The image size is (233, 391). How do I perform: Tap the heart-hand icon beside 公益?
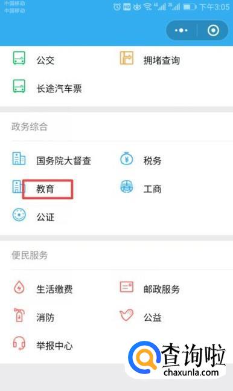[x=127, y=315]
